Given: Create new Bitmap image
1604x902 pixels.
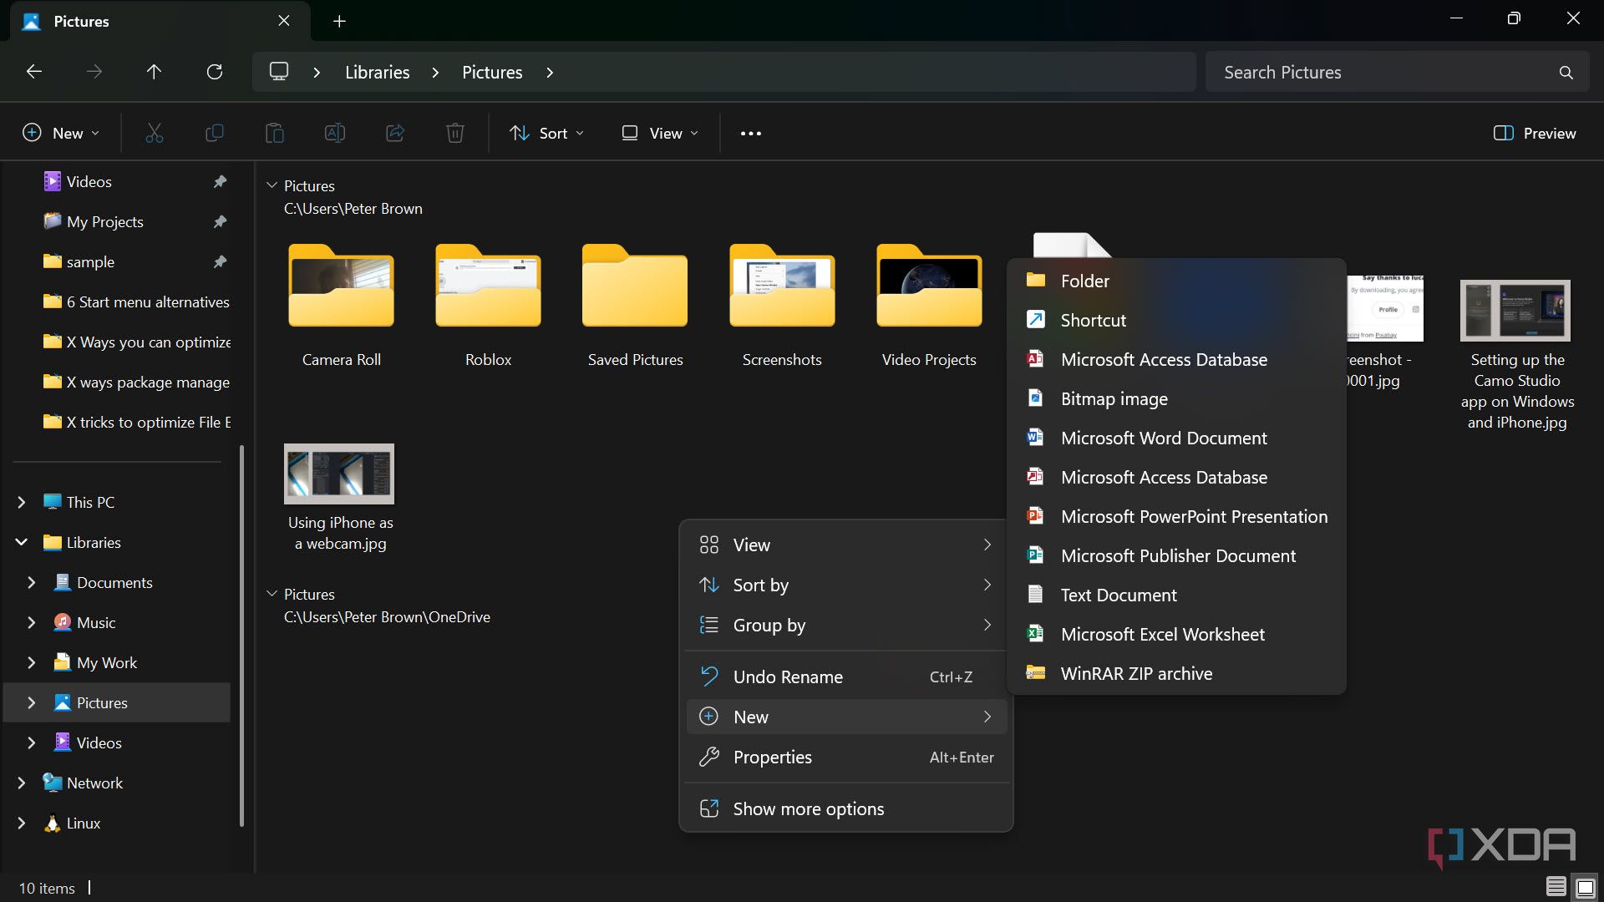Looking at the screenshot, I should 1176,398.
